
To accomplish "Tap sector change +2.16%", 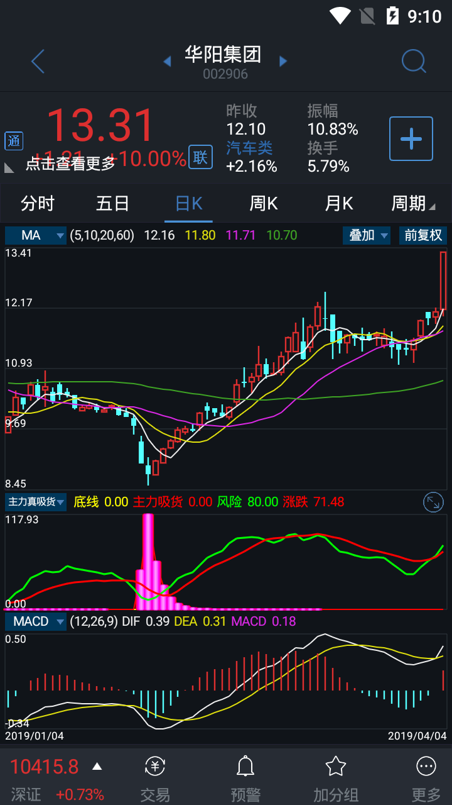I will pyautogui.click(x=252, y=166).
